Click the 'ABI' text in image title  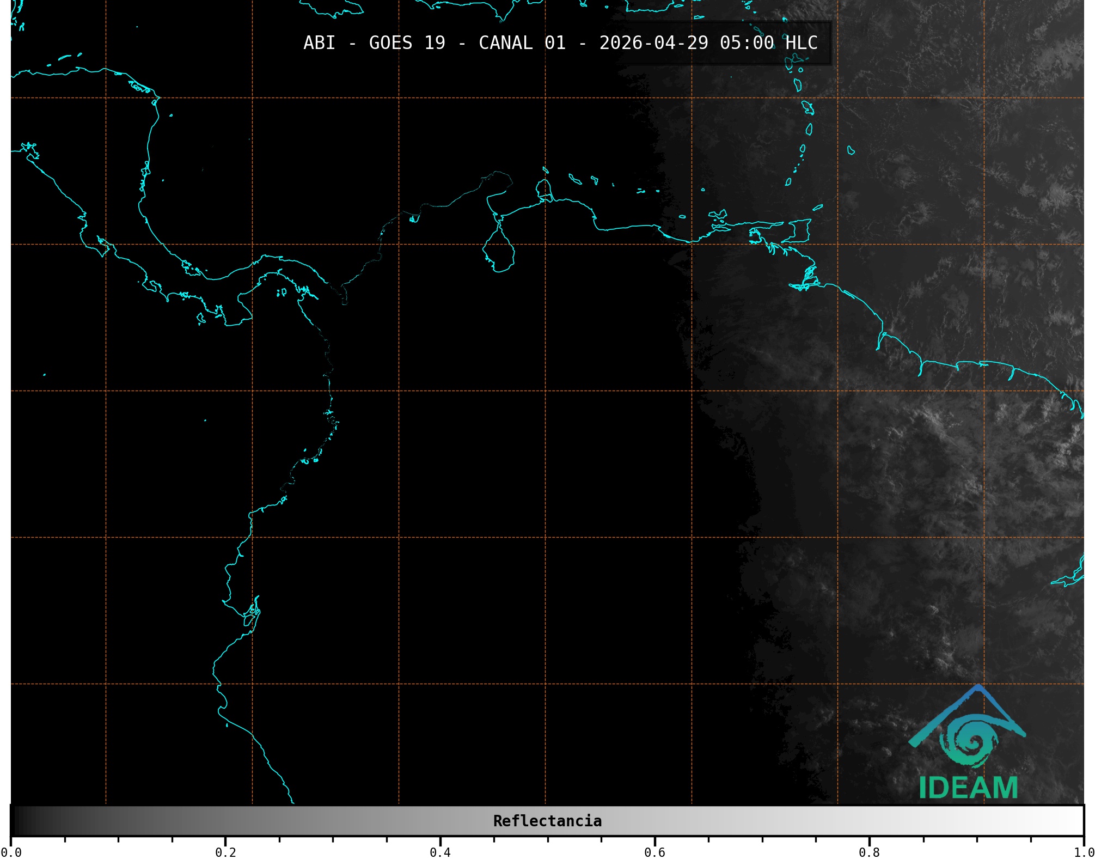pos(319,43)
